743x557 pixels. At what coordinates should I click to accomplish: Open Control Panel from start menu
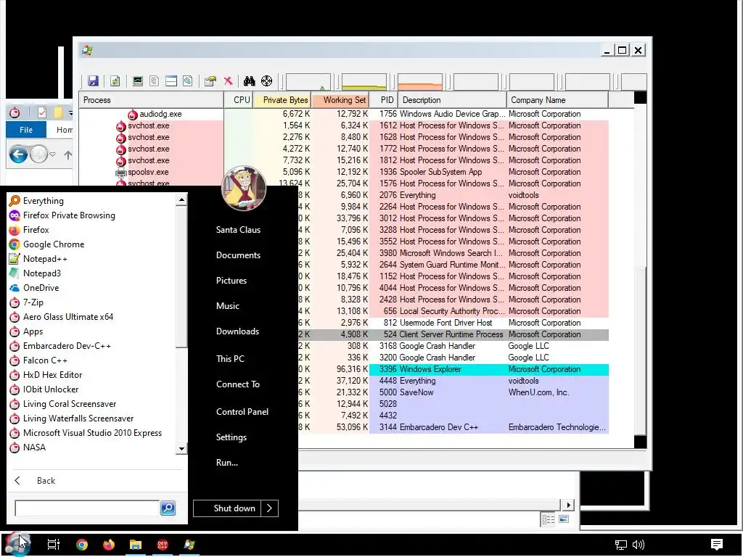point(242,412)
